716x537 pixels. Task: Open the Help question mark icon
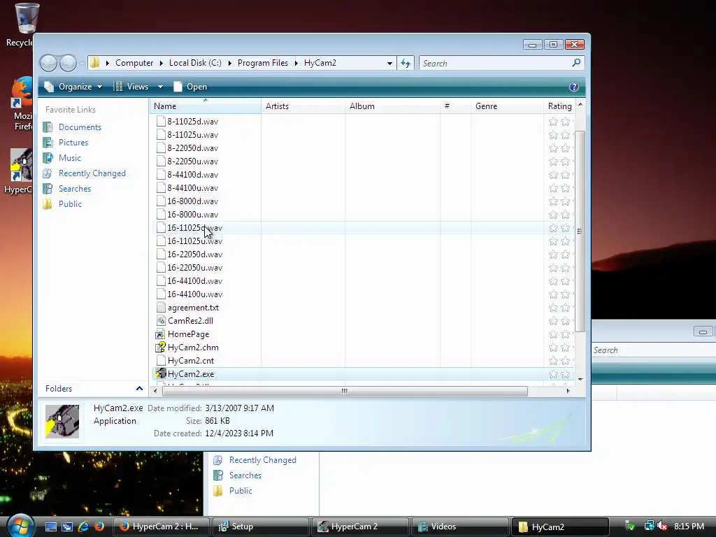(x=574, y=87)
